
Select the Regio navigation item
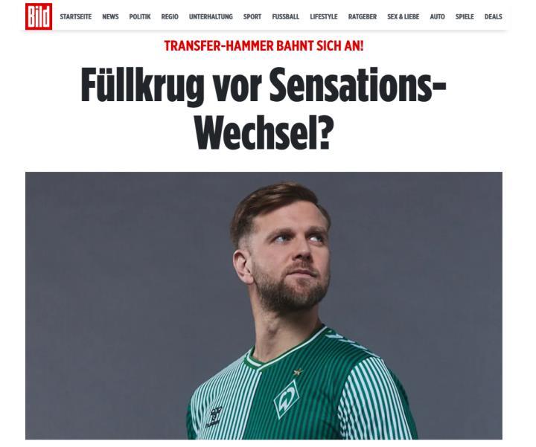pos(170,16)
